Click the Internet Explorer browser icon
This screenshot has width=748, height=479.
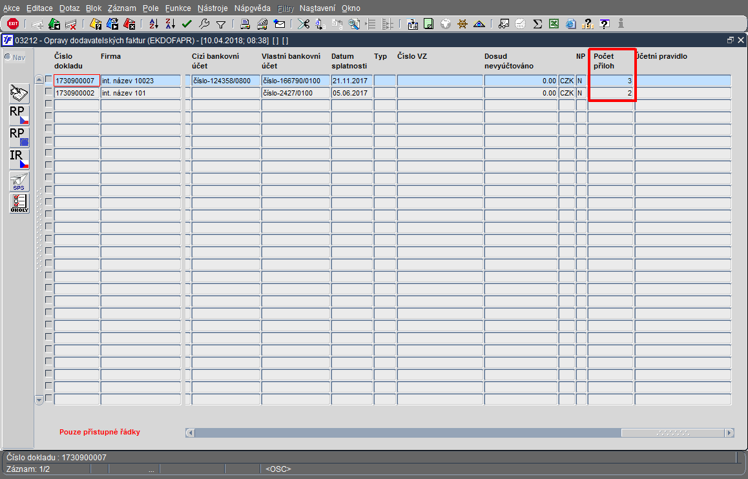click(x=570, y=23)
